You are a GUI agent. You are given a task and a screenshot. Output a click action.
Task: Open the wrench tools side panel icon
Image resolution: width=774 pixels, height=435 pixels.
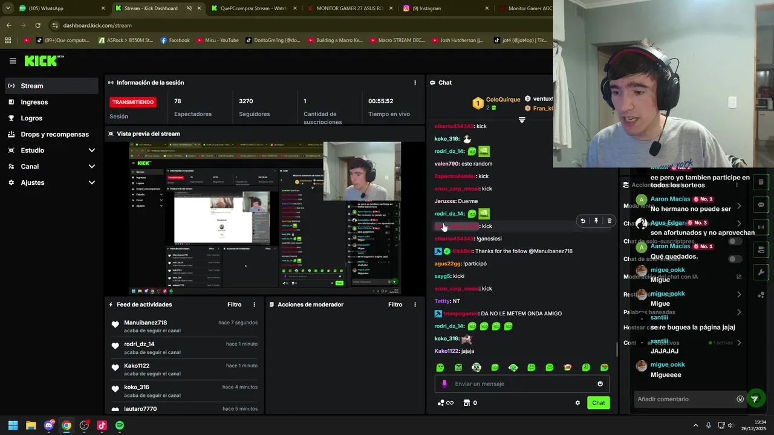761,272
